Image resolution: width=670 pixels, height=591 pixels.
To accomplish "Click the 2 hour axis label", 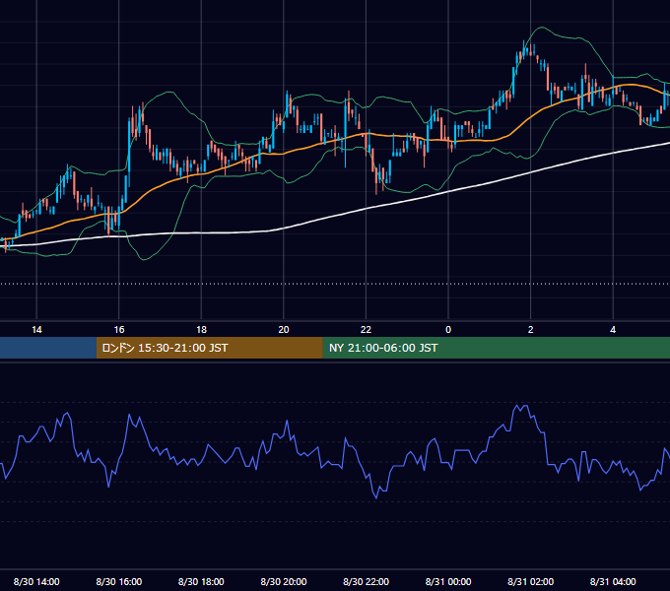I will point(531,330).
